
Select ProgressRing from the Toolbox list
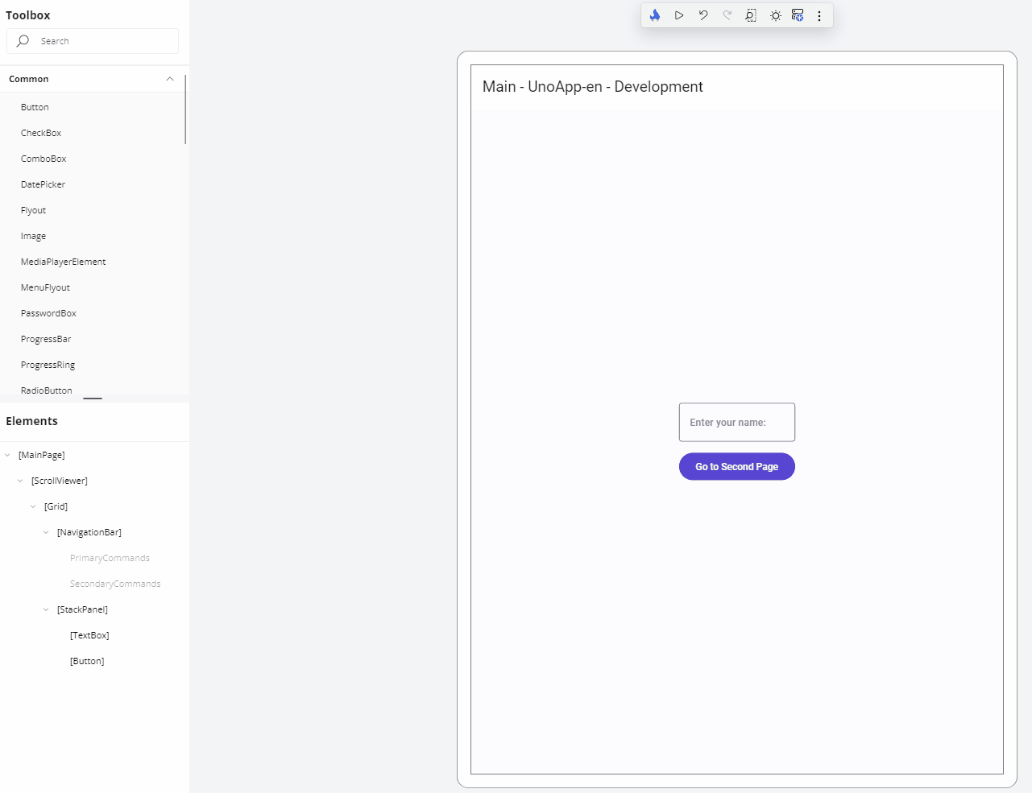tap(48, 364)
